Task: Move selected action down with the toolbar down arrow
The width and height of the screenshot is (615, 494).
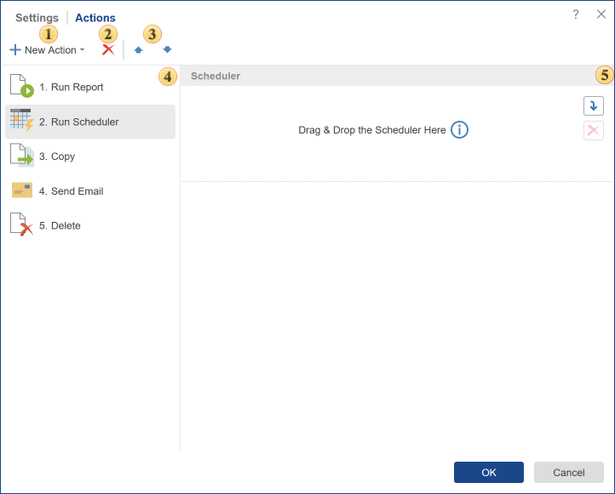Action: pyautogui.click(x=167, y=50)
